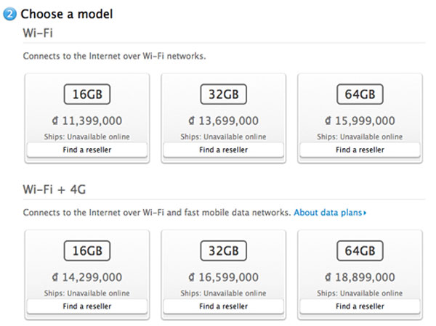Viewport: 436px width, 326px height.
Task: Click the ₫13,699,000 price text
Action: click(223, 121)
